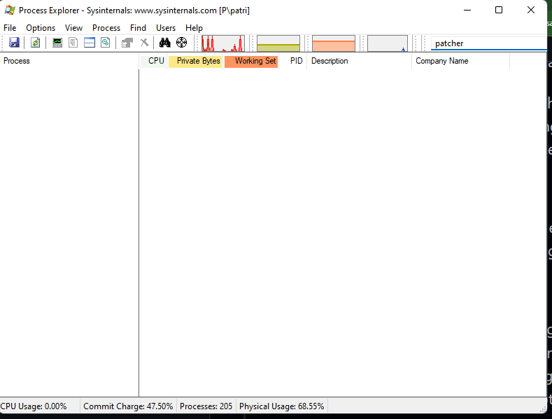Open the Find menu
552x419 pixels.
pyautogui.click(x=138, y=28)
